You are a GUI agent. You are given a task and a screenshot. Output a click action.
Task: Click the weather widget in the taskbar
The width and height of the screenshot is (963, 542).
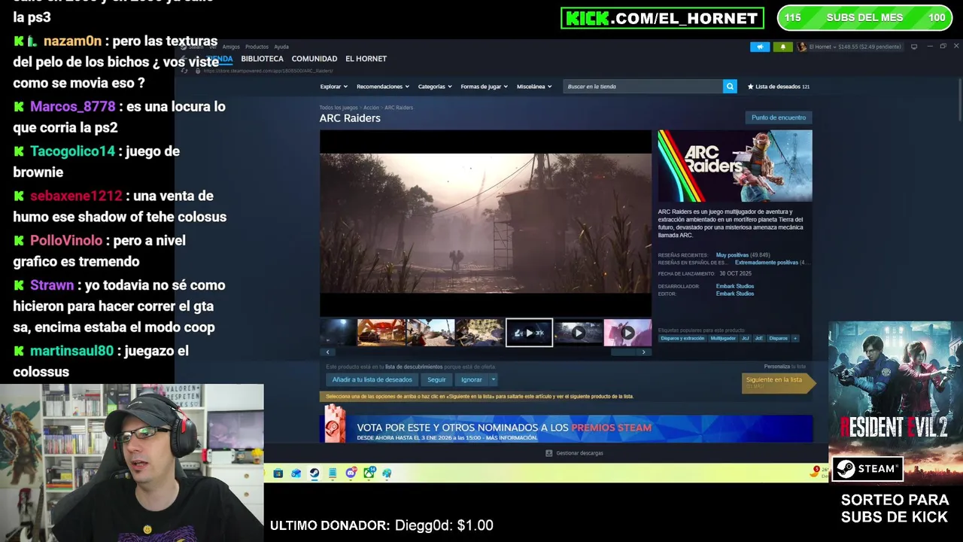click(x=819, y=473)
